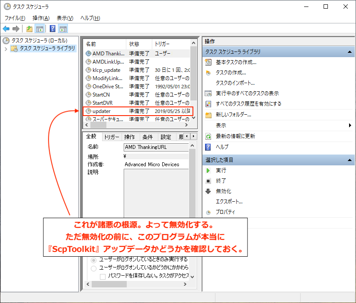Select ユーザーがログオンしているかどうかにかかわらず radio button

93,268
